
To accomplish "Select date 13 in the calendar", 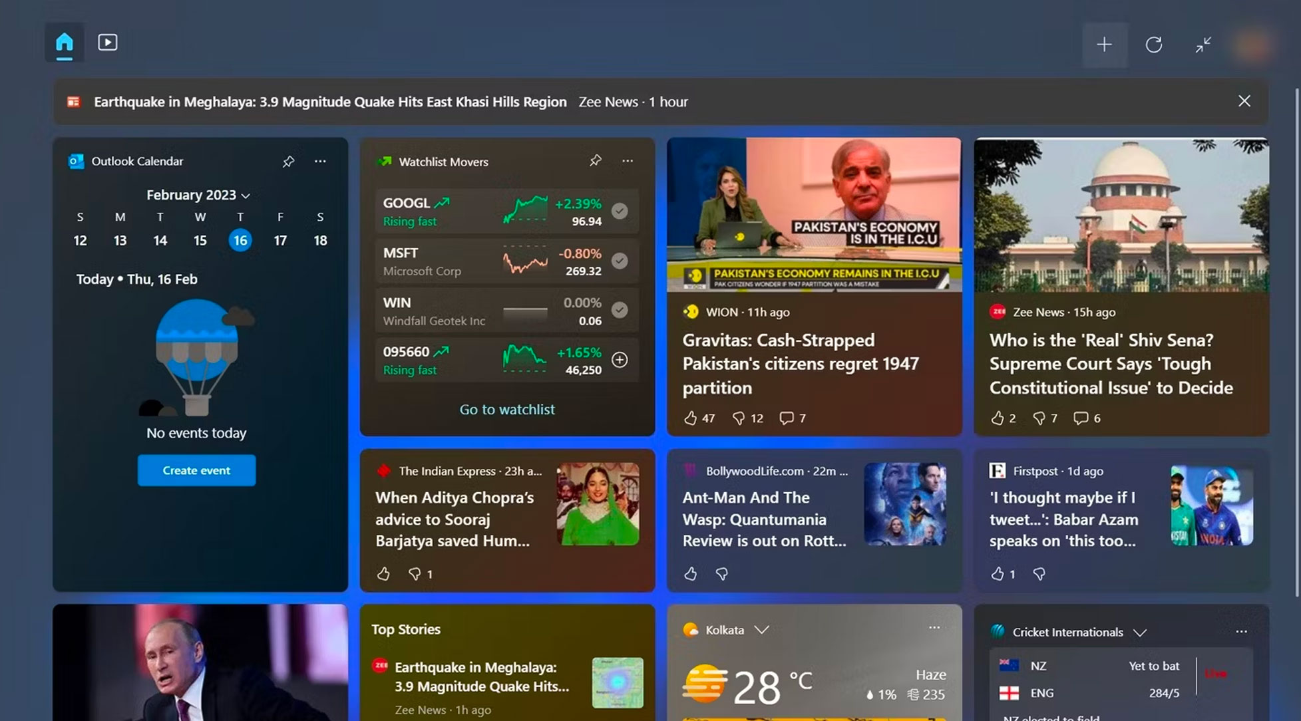I will coord(120,240).
